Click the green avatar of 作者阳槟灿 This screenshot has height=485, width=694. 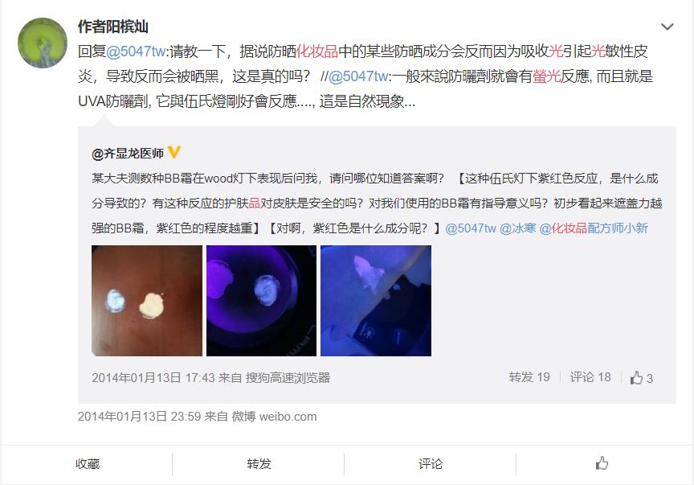pos(43,43)
